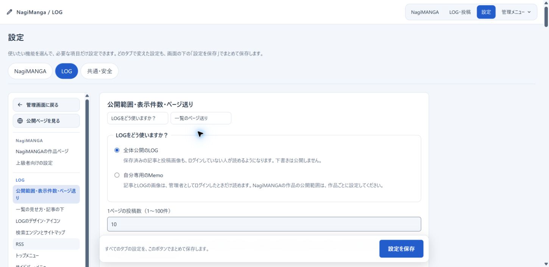Click the pencil icon beside NagiManga / LOG
The height and width of the screenshot is (267, 549).
pos(10,12)
